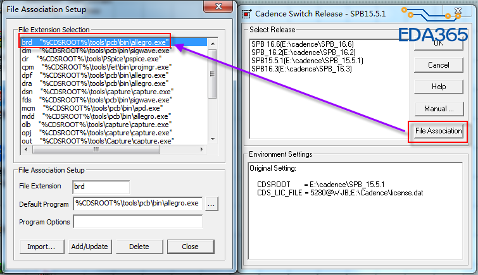Image resolution: width=478 pixels, height=275 pixels.
Task: Select the dpf allegro.exe association row
Action: tap(114, 75)
